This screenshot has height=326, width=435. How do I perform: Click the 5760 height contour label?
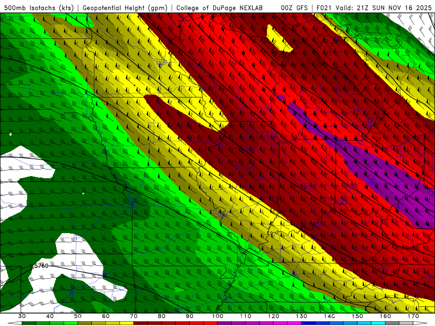point(40,266)
